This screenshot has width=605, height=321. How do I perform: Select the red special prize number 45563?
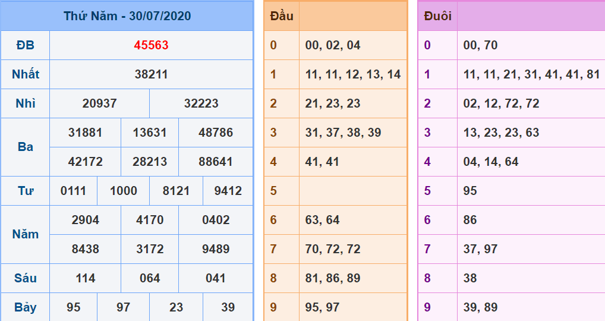coord(151,45)
